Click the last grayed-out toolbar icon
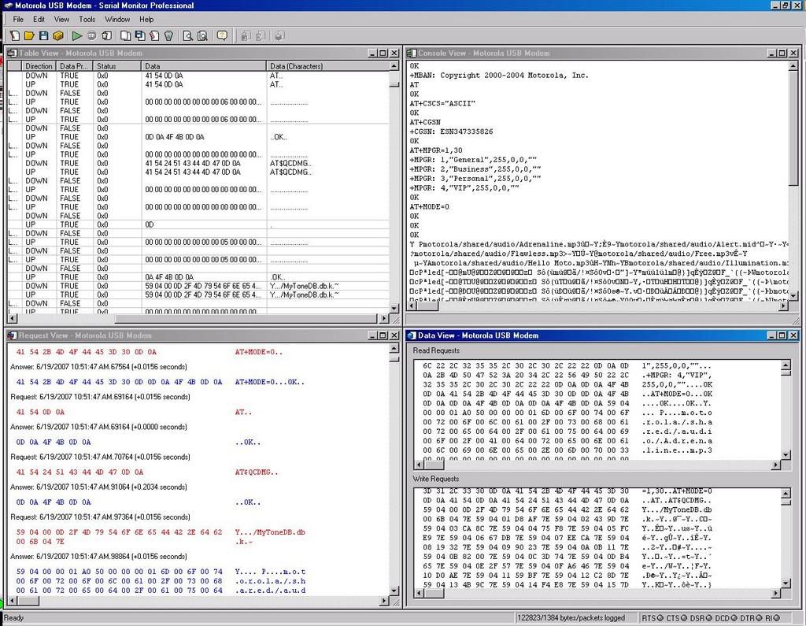This screenshot has height=626, width=806. click(279, 35)
